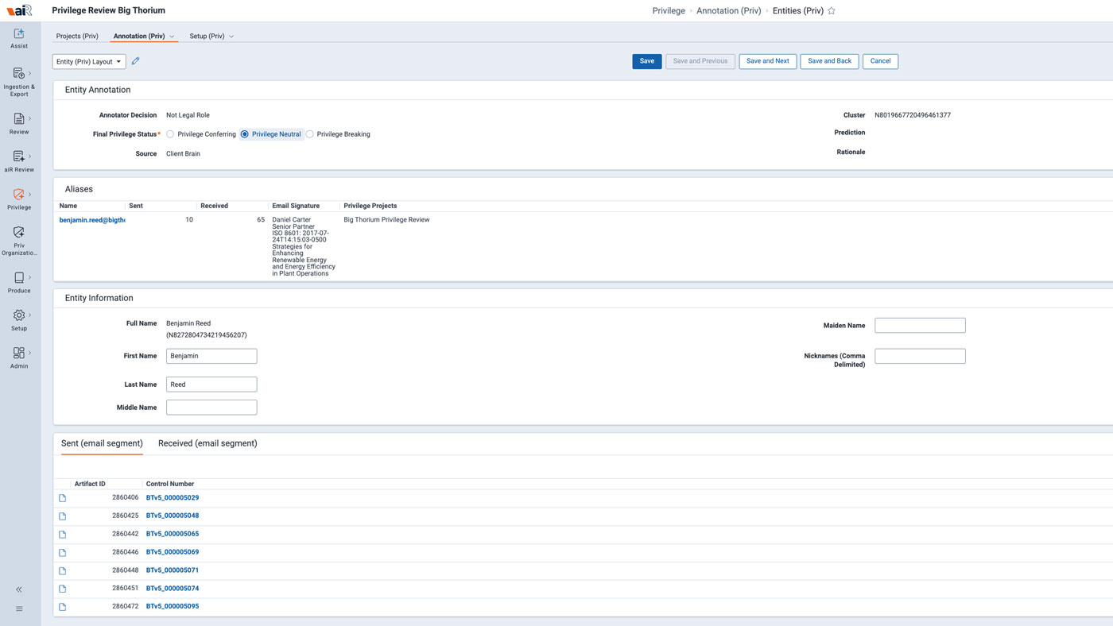Viewport: 1113px width, 626px height.
Task: Open control number BTv5_000005048 link
Action: click(173, 516)
